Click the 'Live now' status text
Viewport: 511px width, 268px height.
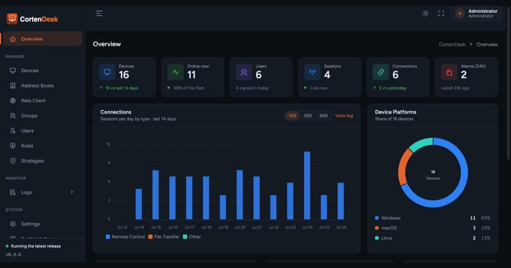pyautogui.click(x=319, y=88)
